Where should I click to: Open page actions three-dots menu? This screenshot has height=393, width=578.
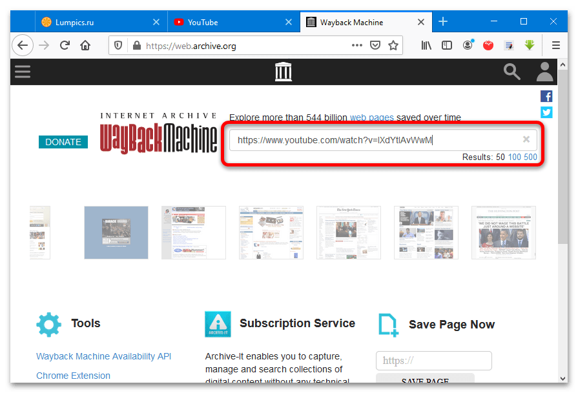357,45
